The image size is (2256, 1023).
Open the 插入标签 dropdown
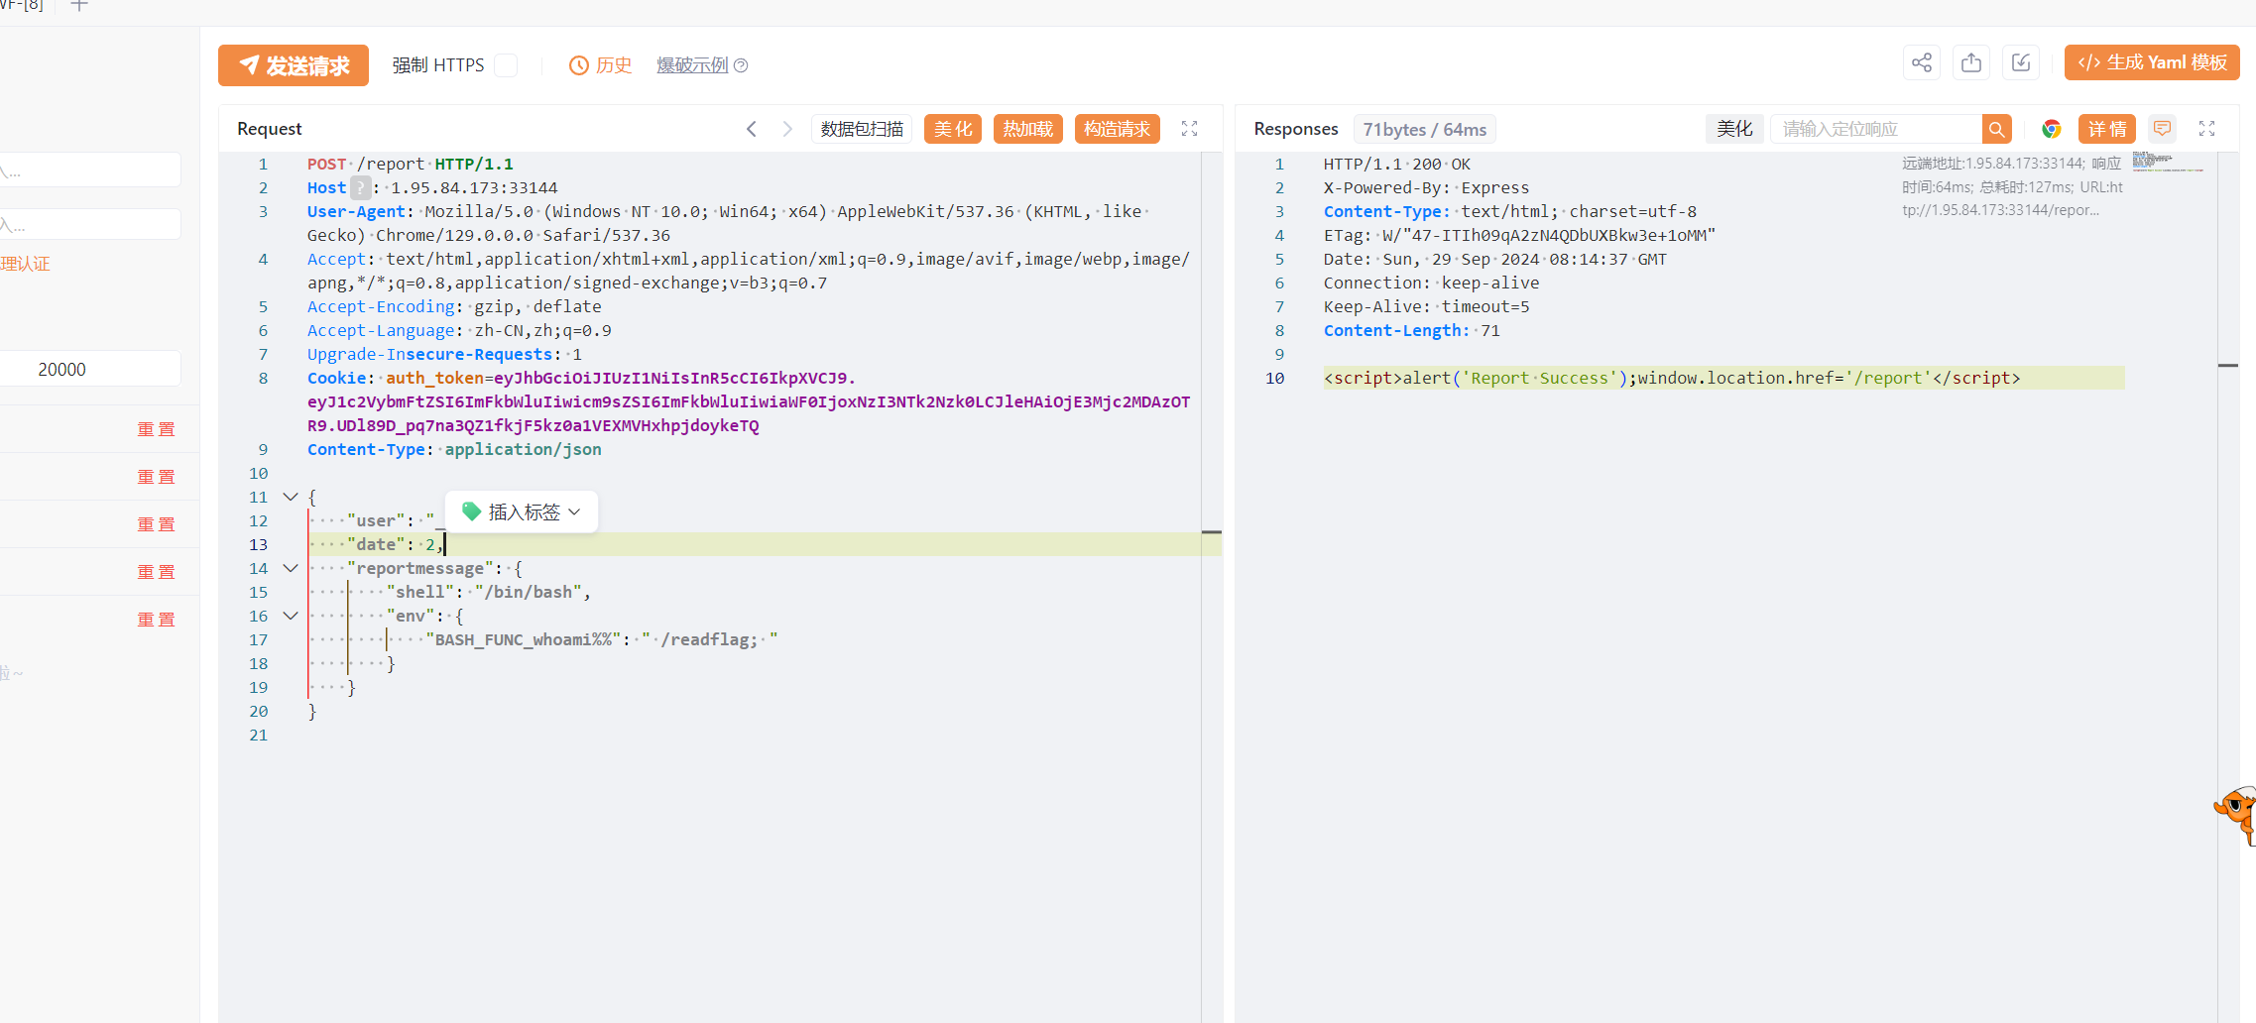point(522,511)
